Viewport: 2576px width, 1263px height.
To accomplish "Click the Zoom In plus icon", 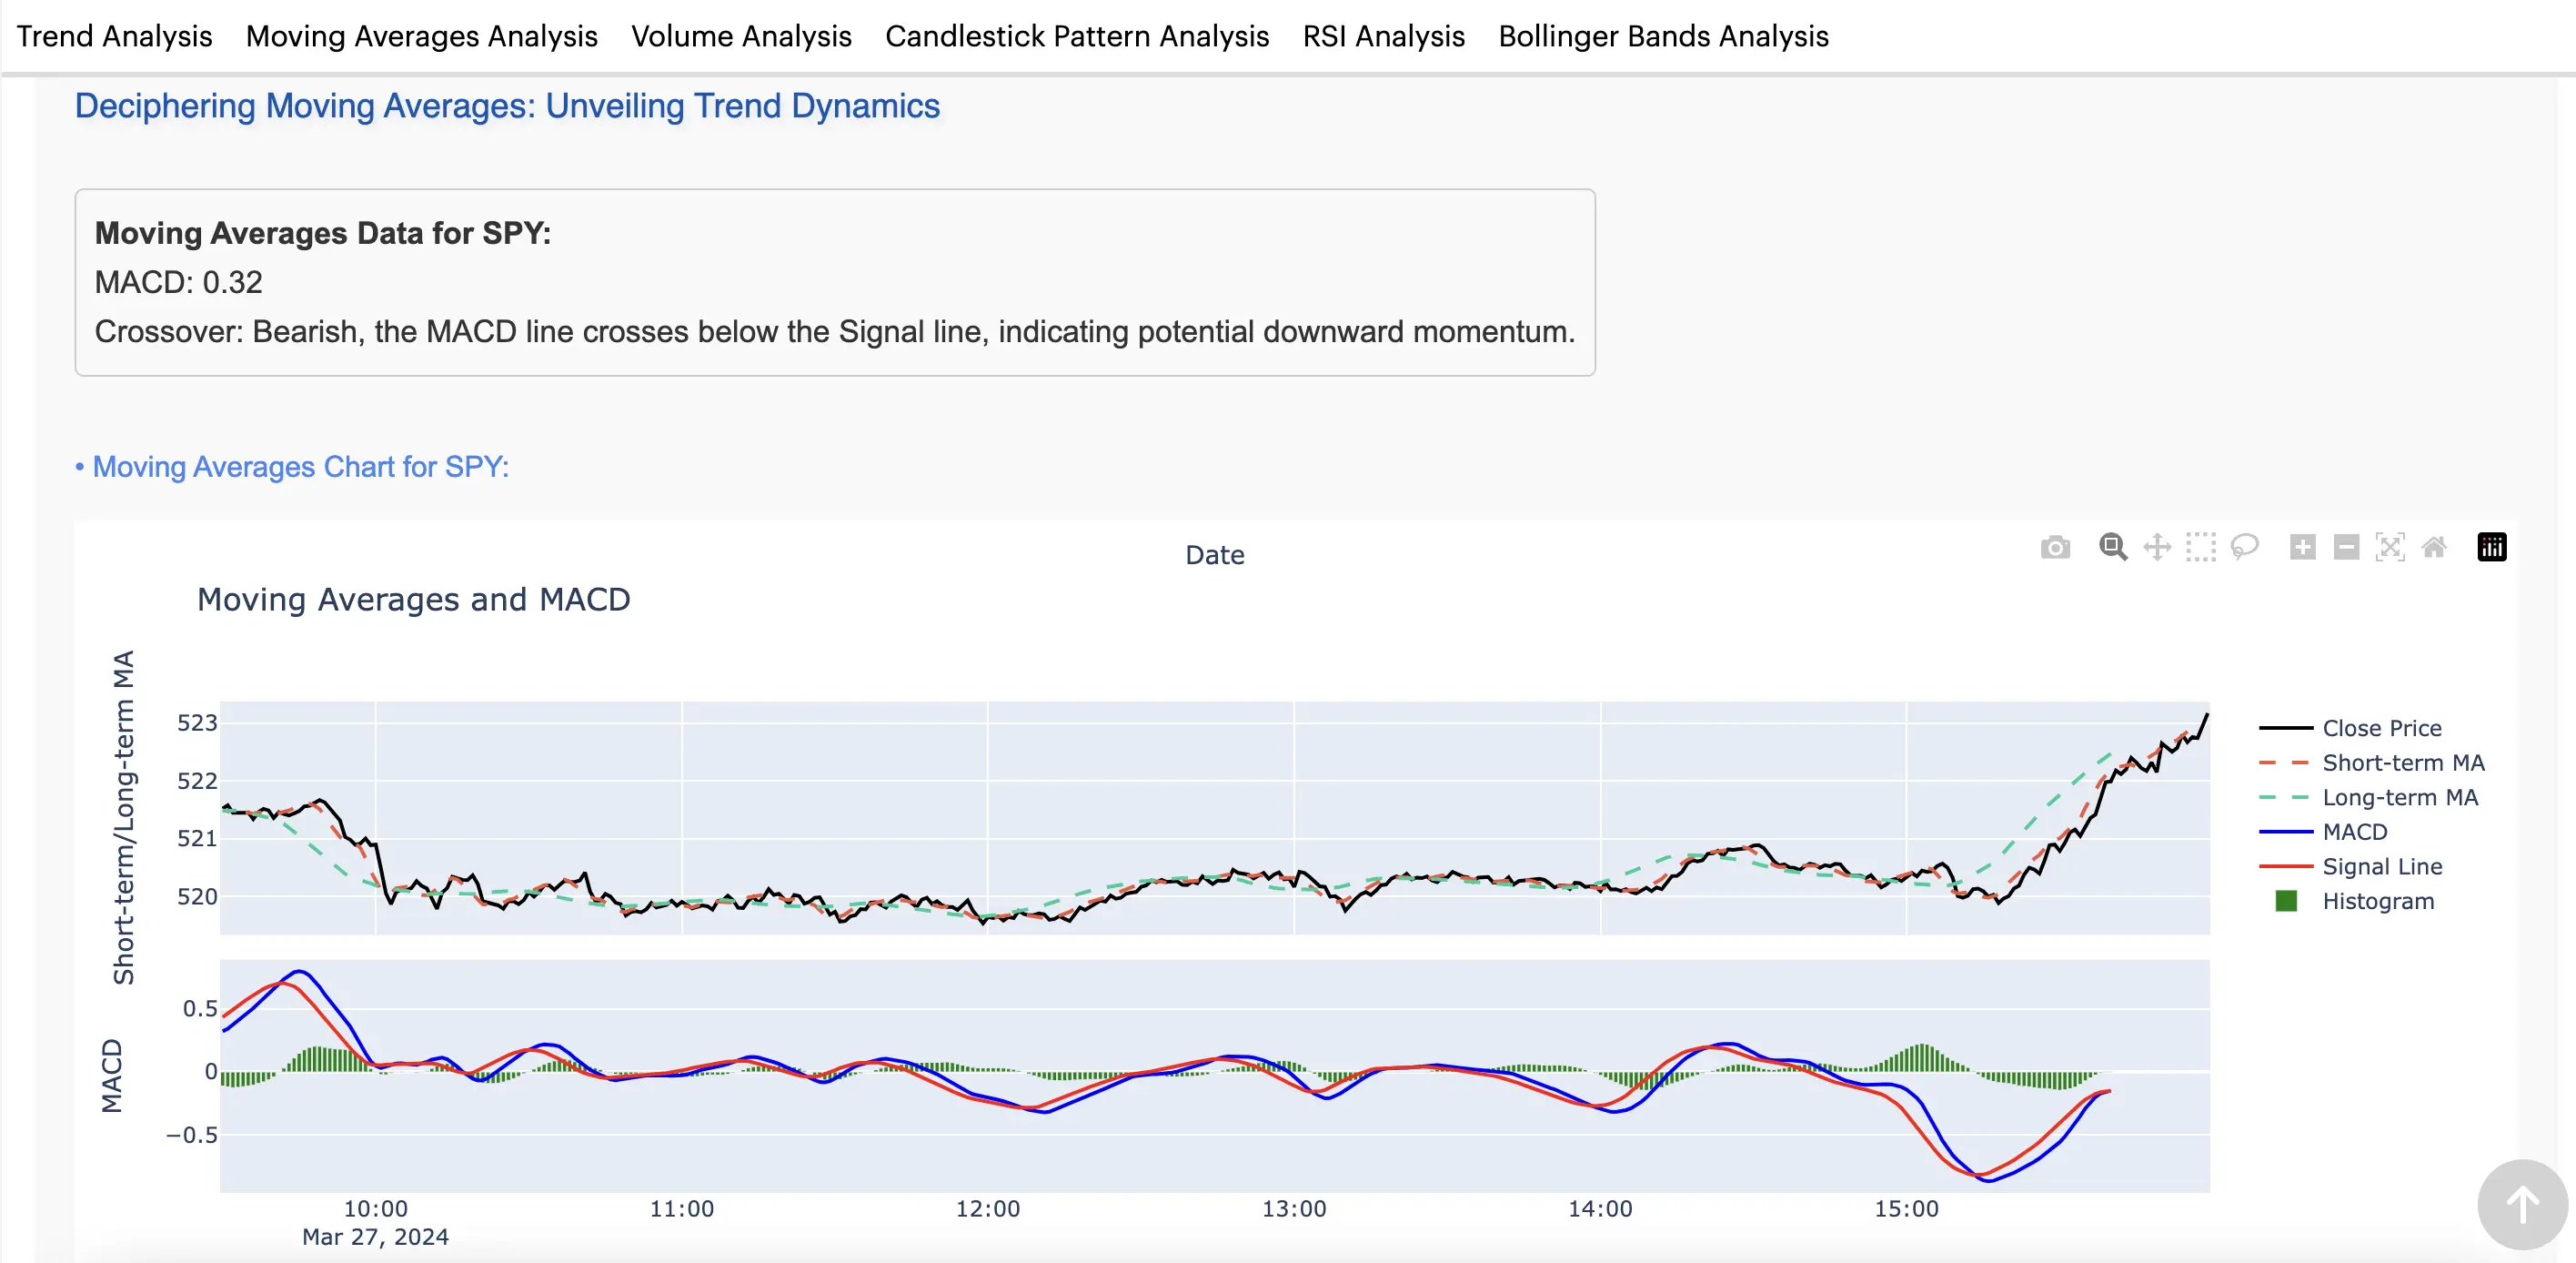I will coord(2303,547).
